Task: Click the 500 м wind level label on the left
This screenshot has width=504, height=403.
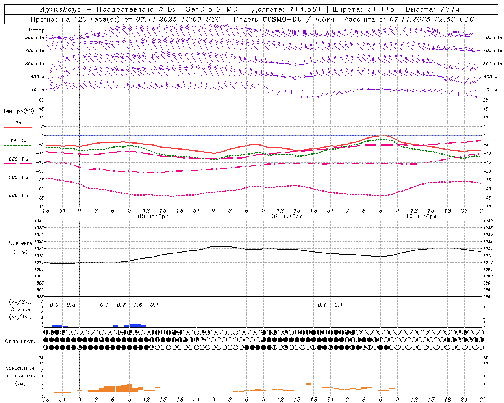Action: pyautogui.click(x=37, y=77)
